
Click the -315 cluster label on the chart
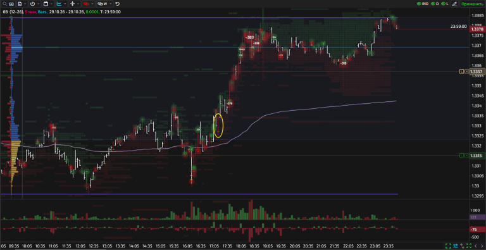click(x=343, y=63)
